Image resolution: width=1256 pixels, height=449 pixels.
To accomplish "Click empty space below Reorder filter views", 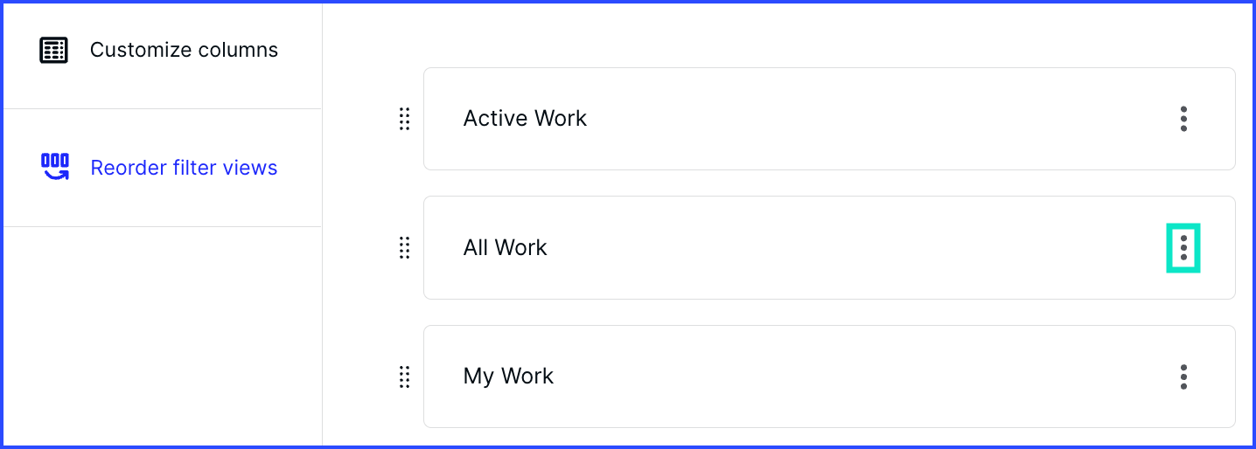I will pos(163,336).
